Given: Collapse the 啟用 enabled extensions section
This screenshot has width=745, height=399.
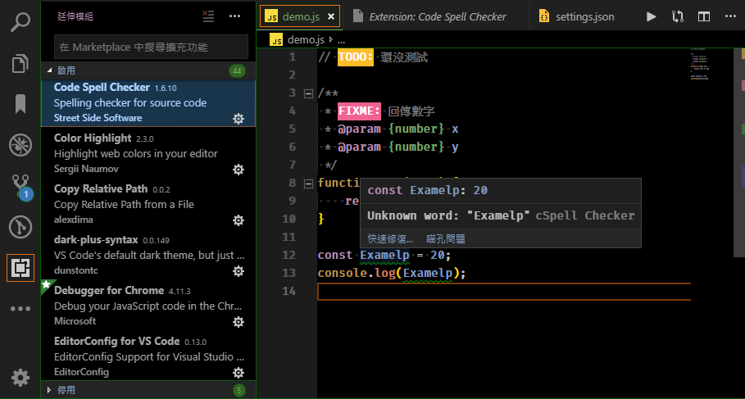Looking at the screenshot, I should [148, 70].
